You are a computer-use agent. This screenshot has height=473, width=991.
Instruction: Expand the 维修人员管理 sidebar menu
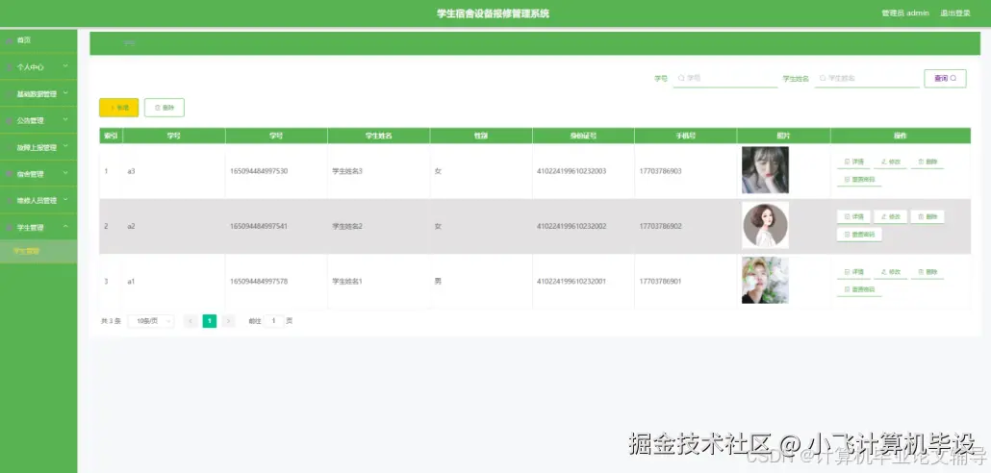coord(38,200)
